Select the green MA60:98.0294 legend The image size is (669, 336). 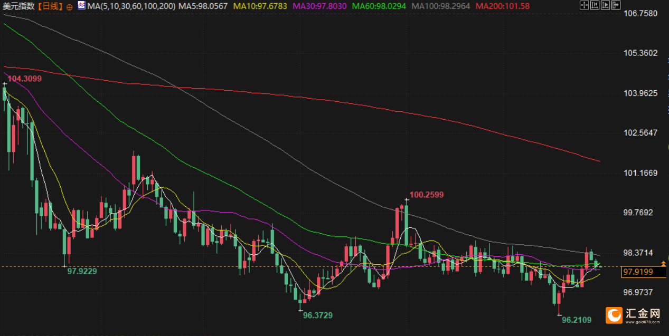pyautogui.click(x=380, y=6)
